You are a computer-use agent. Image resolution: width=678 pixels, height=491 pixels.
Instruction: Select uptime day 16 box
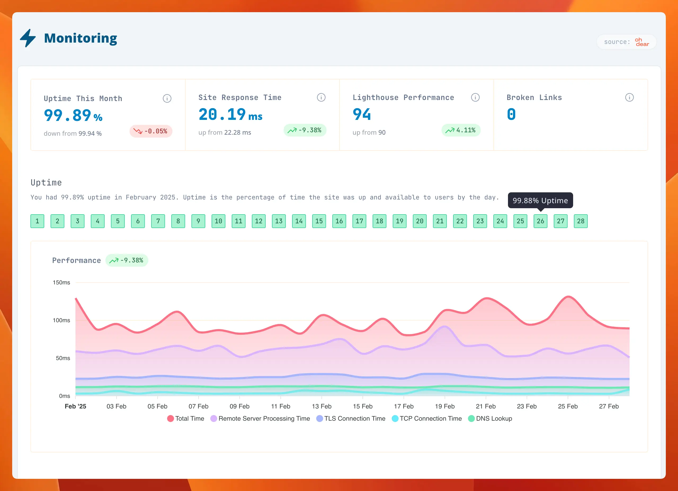(339, 221)
